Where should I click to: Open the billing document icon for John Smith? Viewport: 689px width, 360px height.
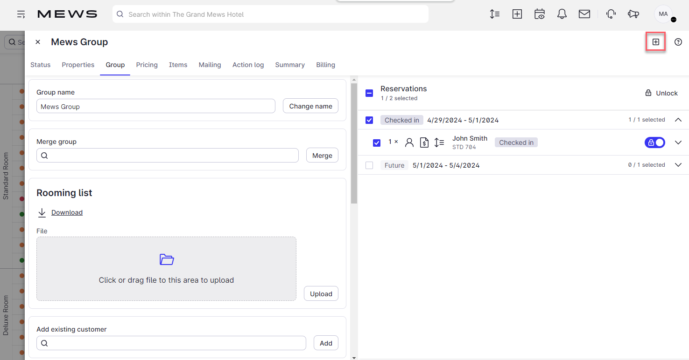[424, 143]
